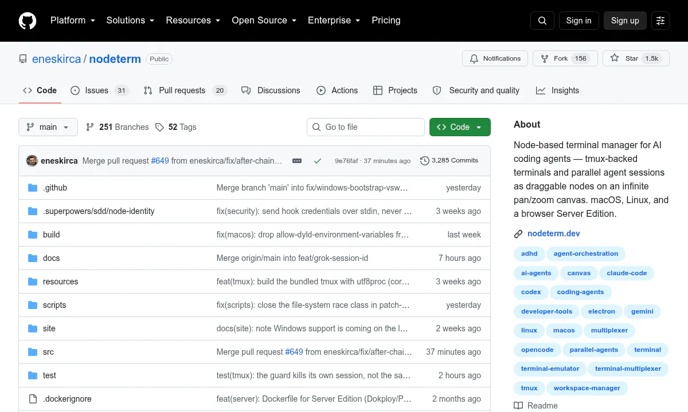Image resolution: width=688 pixels, height=412 pixels.
Task: Click the link icon beside nodeterm.dev
Action: pyautogui.click(x=518, y=233)
